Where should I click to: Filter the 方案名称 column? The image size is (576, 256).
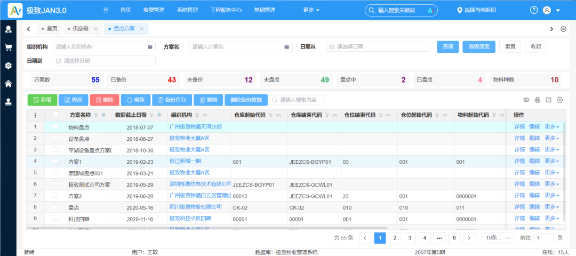click(x=96, y=115)
